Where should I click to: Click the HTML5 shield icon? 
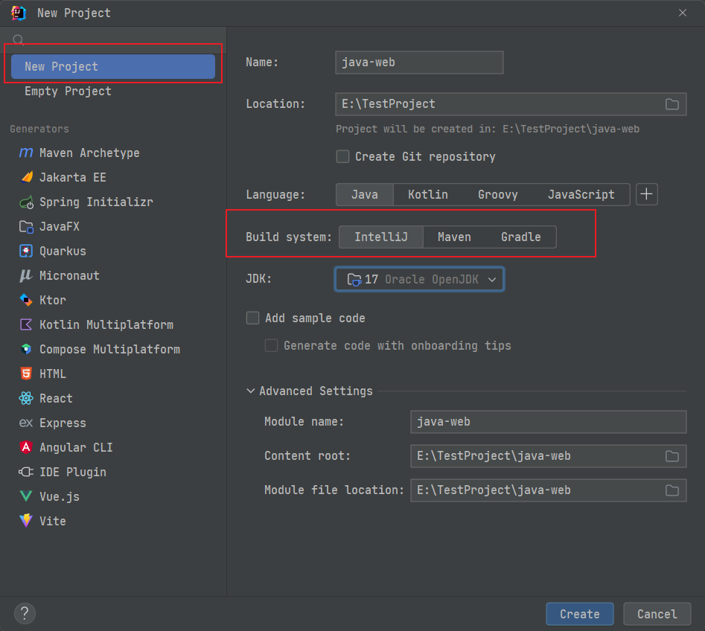26,374
